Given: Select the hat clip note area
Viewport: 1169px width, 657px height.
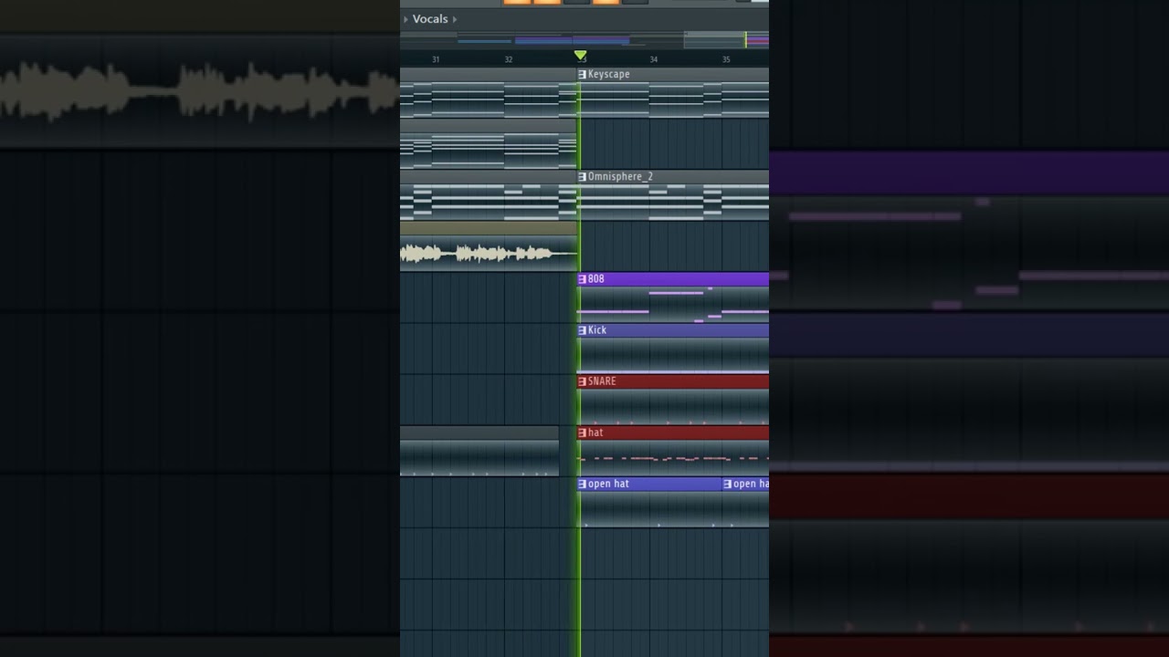Looking at the screenshot, I should click(x=673, y=458).
